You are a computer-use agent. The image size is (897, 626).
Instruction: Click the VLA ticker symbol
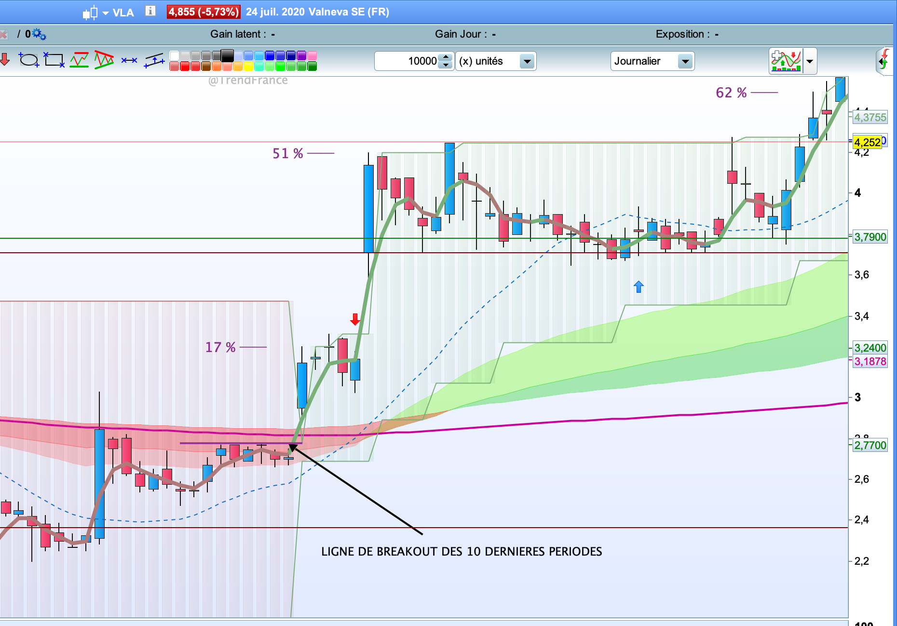pos(123,13)
